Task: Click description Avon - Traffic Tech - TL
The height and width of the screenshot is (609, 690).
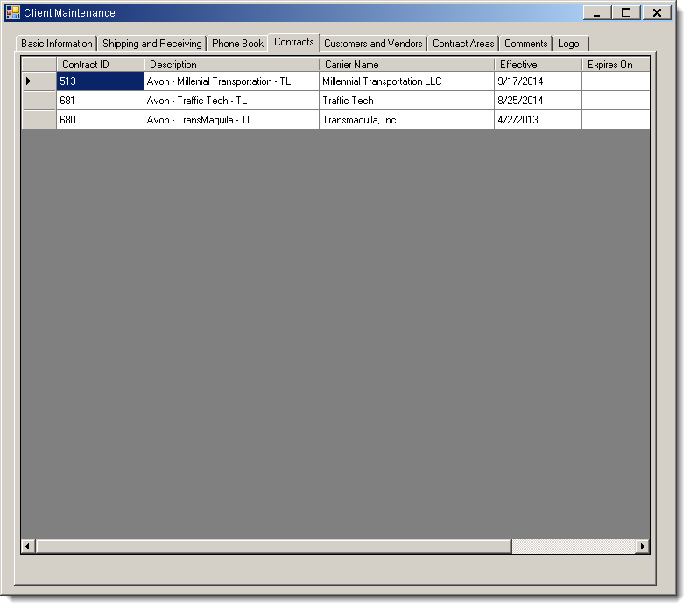Action: tap(231, 101)
